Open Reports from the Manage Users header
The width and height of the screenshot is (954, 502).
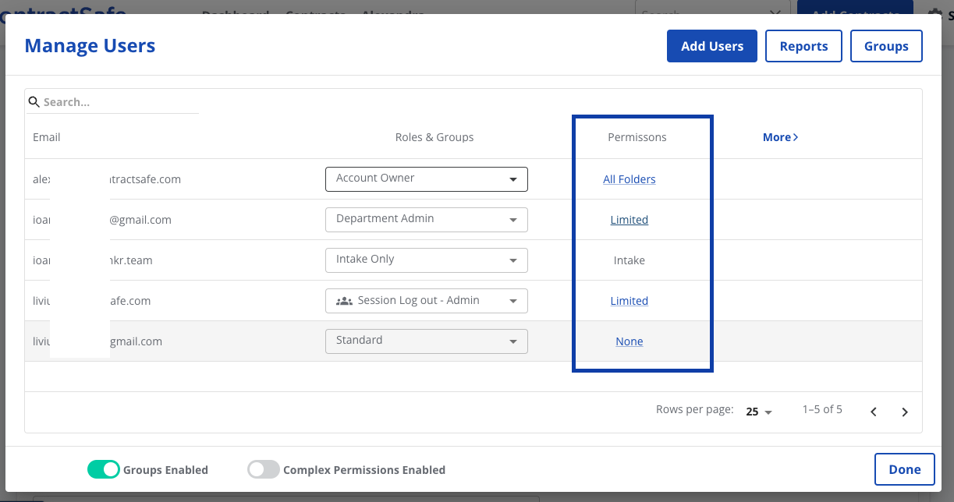803,45
